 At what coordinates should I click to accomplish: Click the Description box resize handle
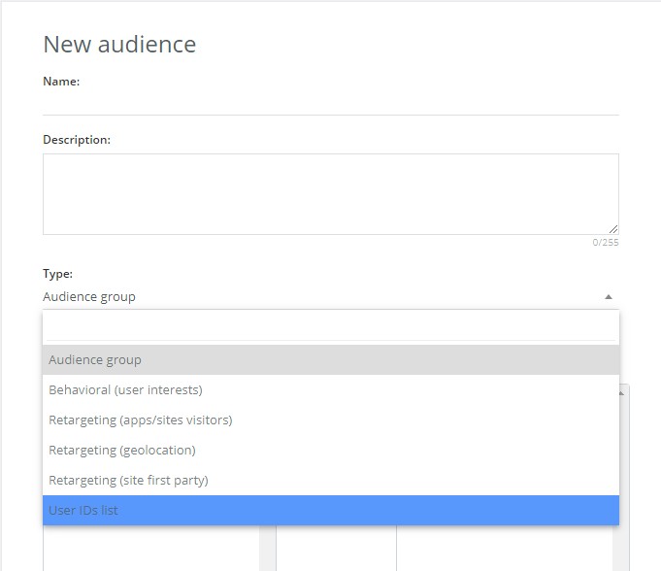pos(613,229)
